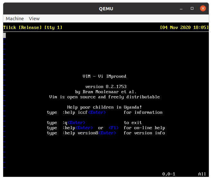Minimize the QEMU window
The image size is (212, 180).
181,9
